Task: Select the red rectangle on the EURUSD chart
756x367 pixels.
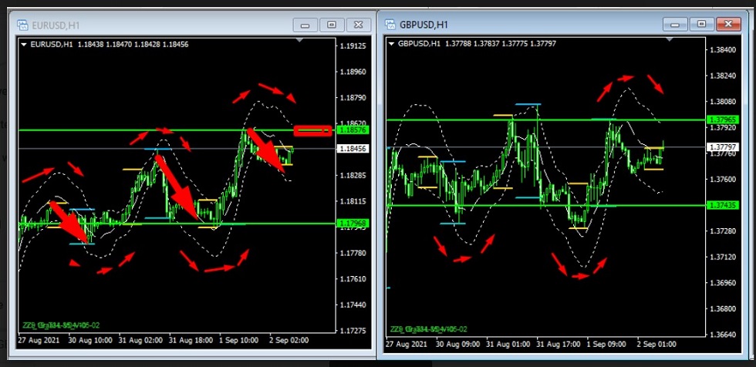Action: (x=312, y=130)
